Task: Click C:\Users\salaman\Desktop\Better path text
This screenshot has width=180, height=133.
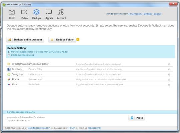Action: pyautogui.click(x=30, y=64)
